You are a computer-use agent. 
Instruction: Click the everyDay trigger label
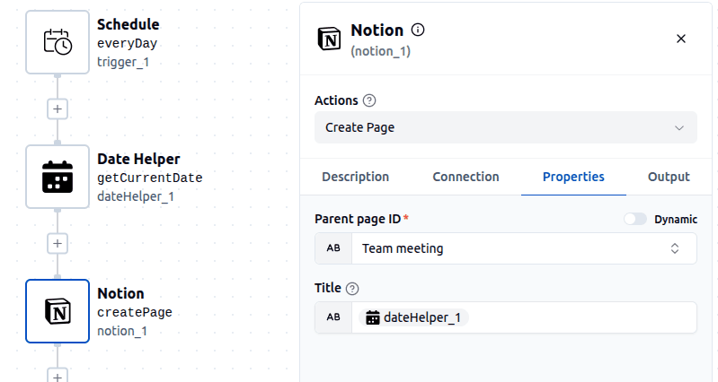click(x=128, y=43)
